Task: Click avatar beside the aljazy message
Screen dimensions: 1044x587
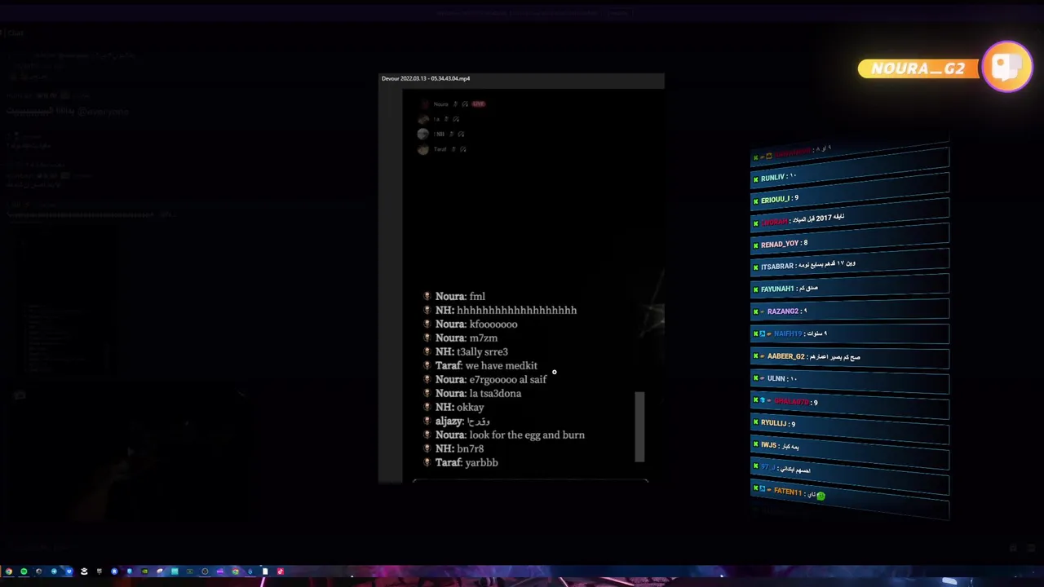Action: 427,421
